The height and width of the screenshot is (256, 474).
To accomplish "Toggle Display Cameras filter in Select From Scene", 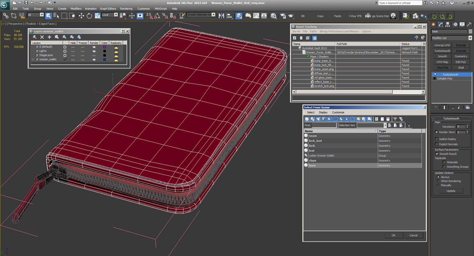I will 324,119.
